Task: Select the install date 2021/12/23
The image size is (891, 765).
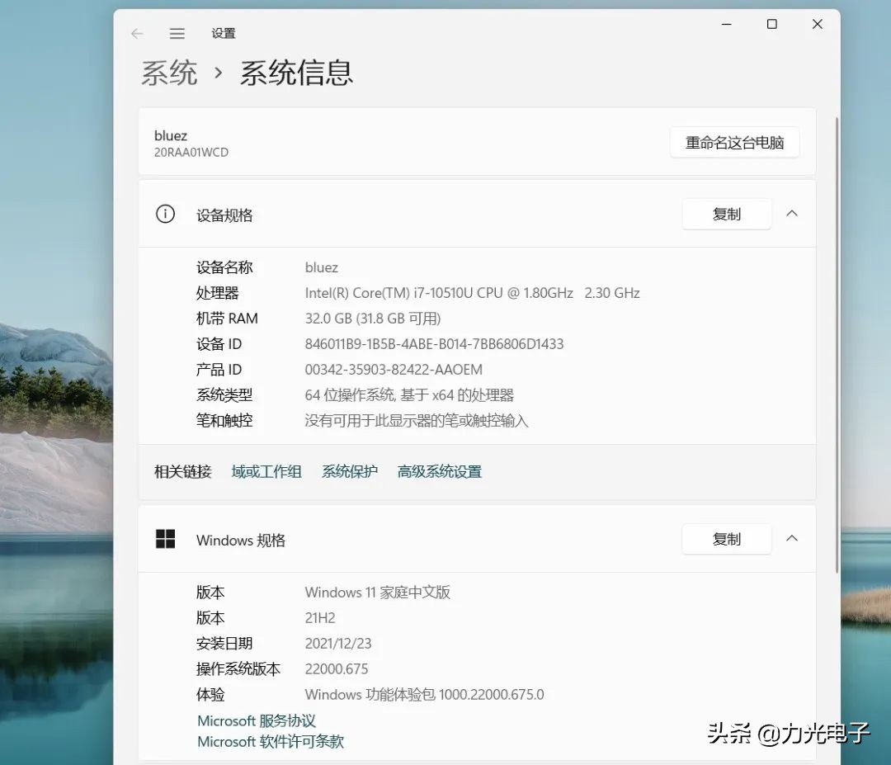Action: (338, 644)
